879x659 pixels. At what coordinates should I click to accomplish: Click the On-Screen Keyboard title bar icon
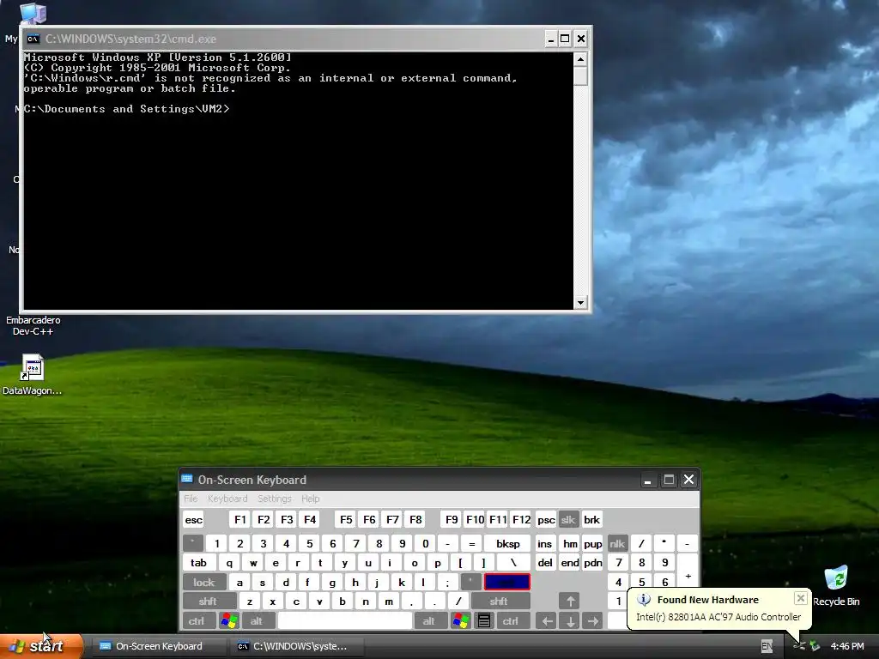(187, 479)
